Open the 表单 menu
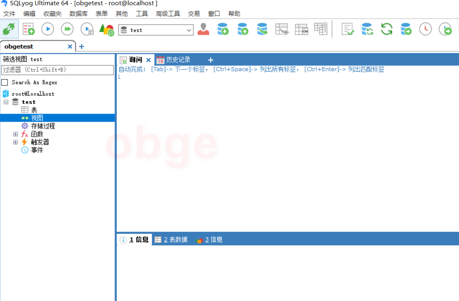Screen dimensions: 459x301 (x=102, y=14)
